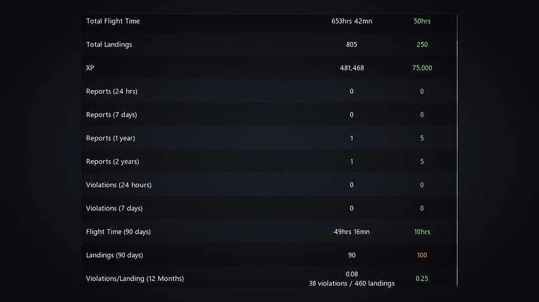Screen dimensions: 539x302
Task: Click the XP value 481,468
Action: [x=352, y=68]
